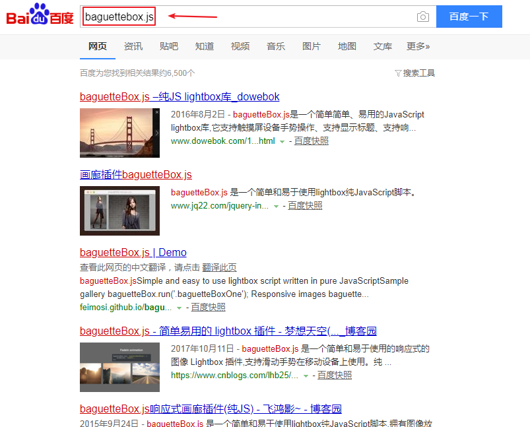Click the 百度一下 search button

[x=469, y=16]
